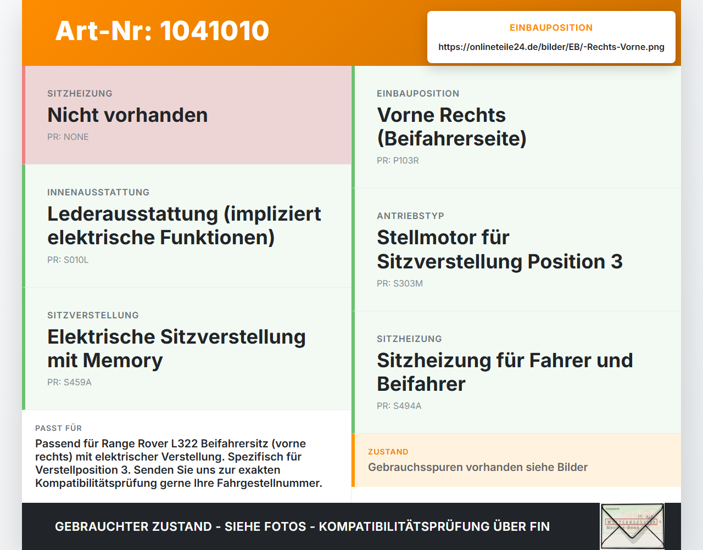Select the 'Stellmotor für Sitzverstellung Position 3' card
This screenshot has height=550, width=703.
516,250
